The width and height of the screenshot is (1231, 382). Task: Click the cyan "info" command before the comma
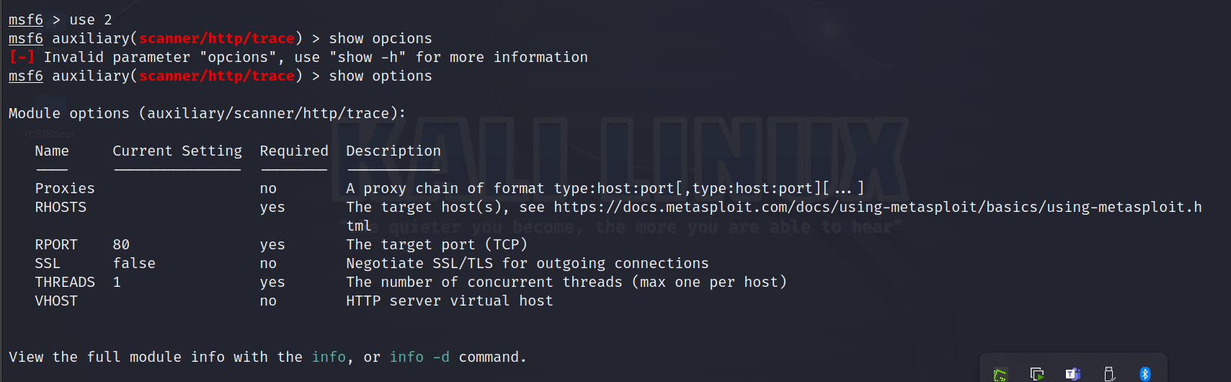coord(329,357)
